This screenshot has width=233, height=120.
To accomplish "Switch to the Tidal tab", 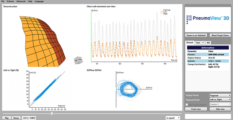I will pos(197,43).
